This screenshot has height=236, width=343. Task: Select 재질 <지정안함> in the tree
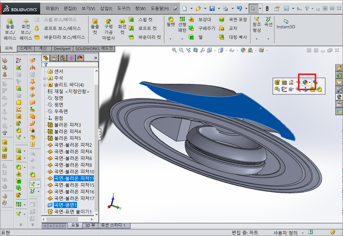coord(68,91)
